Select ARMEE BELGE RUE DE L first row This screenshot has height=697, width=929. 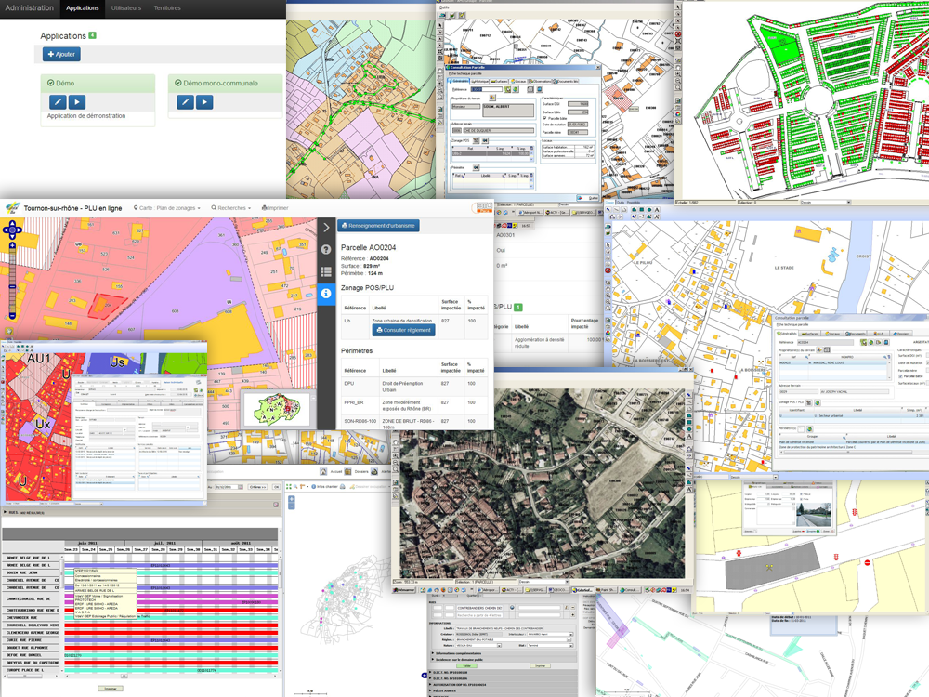pos(33,558)
